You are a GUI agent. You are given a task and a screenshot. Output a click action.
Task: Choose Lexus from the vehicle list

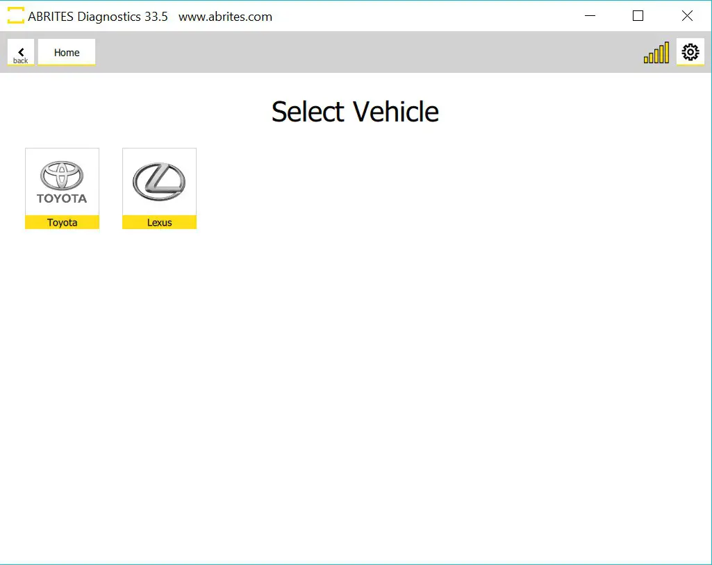pos(159,187)
